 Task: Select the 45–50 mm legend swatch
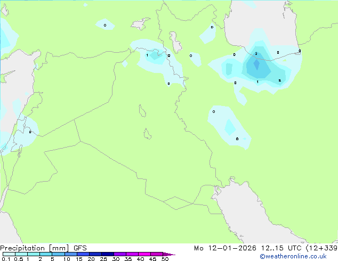[157, 254]
